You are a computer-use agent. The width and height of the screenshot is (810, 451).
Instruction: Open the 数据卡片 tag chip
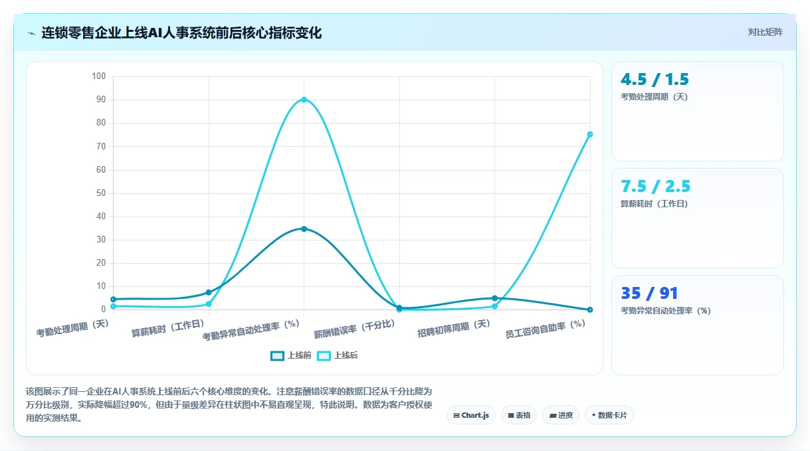pyautogui.click(x=609, y=415)
